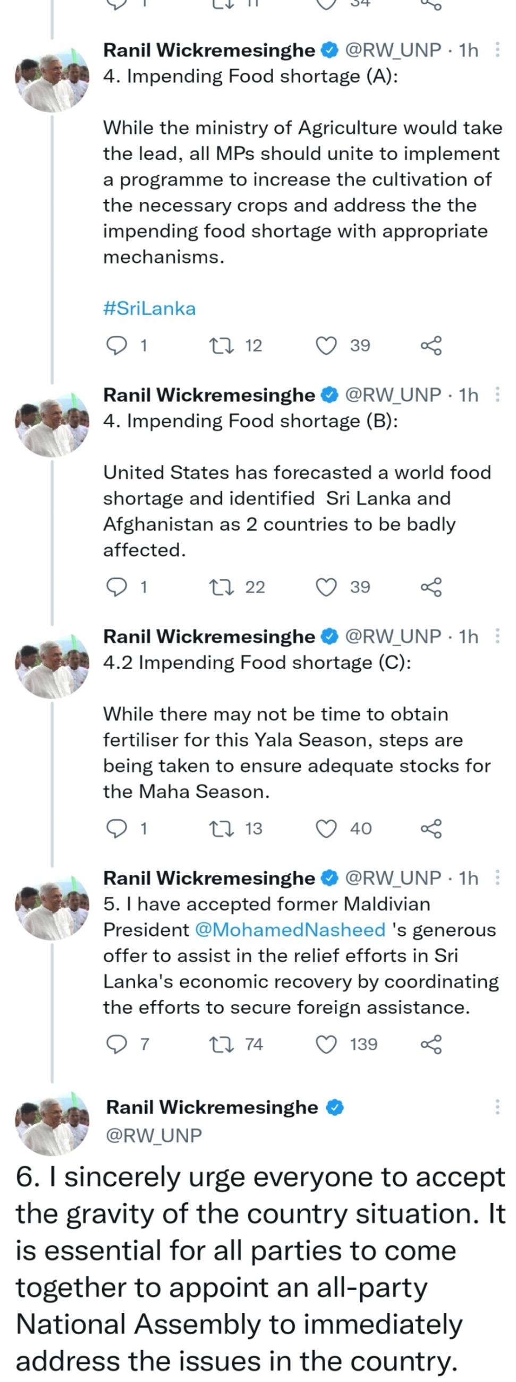Open more options menu on tweet 6
Image resolution: width=516 pixels, height=1382 pixels.
[497, 1107]
